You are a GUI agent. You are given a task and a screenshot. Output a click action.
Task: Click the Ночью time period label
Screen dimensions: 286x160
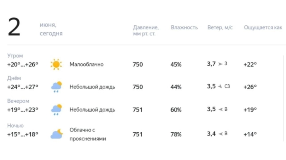click(15, 126)
